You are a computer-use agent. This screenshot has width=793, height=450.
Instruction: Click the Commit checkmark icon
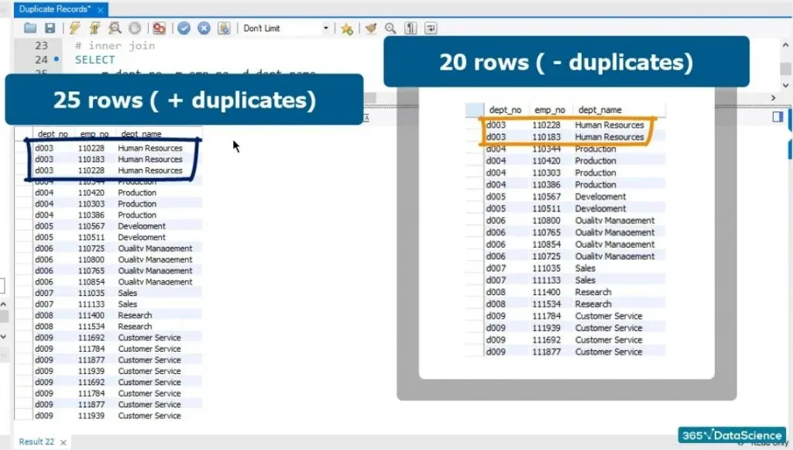[184, 28]
